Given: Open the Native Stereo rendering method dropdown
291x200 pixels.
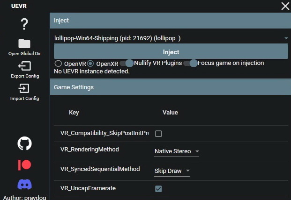Looking at the screenshot, I should (177, 151).
